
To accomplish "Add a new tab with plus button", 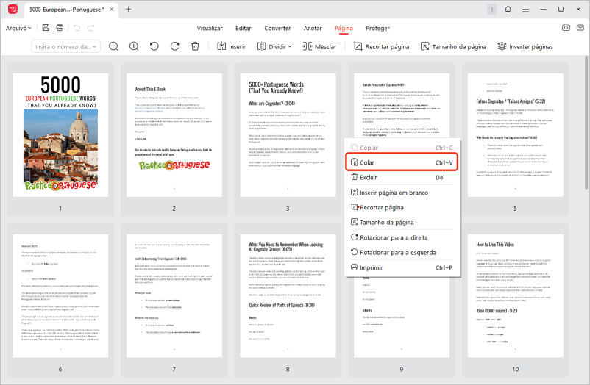I will tap(128, 9).
